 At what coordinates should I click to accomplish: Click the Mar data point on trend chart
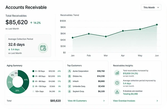coord(106,36)
